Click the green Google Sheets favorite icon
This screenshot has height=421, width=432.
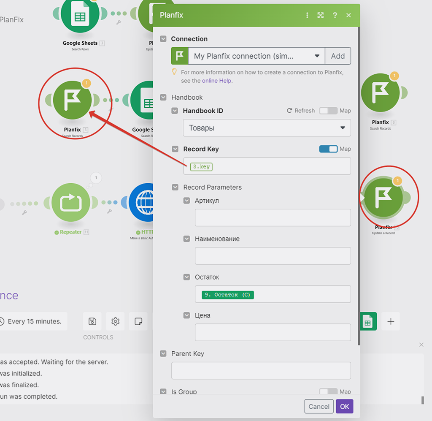point(368,321)
